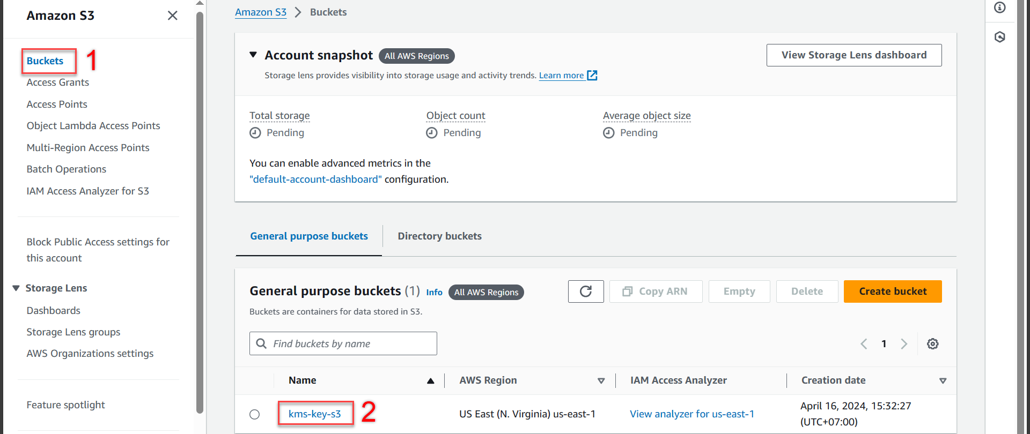Switch to the Directory buckets tab

[439, 236]
